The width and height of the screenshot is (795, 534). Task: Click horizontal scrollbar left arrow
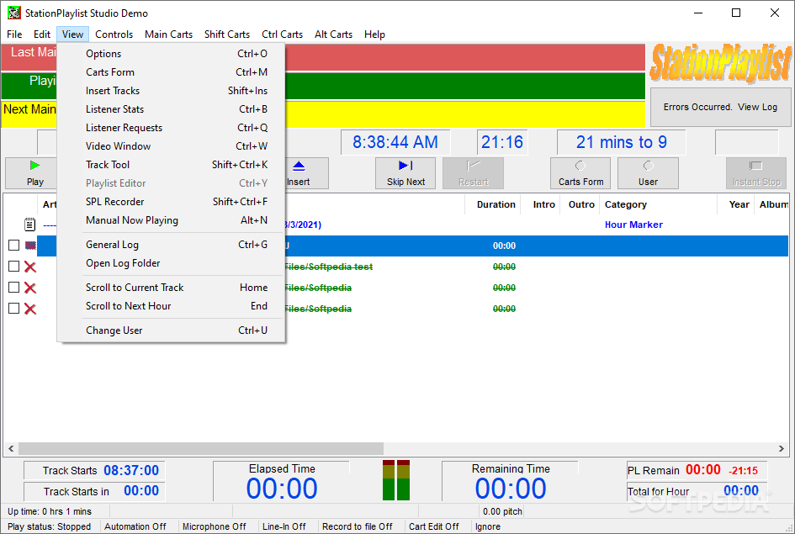point(11,448)
